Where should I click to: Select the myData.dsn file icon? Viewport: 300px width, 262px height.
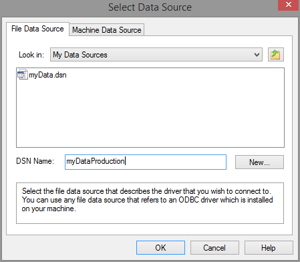(x=23, y=75)
